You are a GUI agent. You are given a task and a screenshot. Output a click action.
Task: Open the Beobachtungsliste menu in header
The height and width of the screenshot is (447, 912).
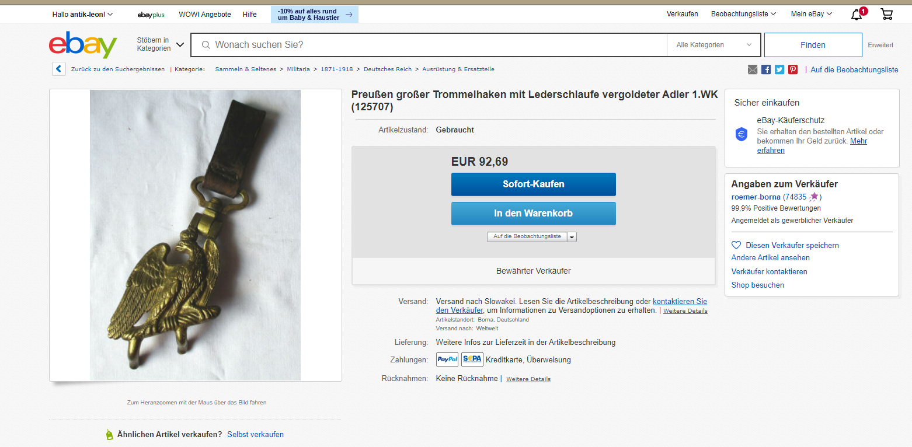point(743,14)
